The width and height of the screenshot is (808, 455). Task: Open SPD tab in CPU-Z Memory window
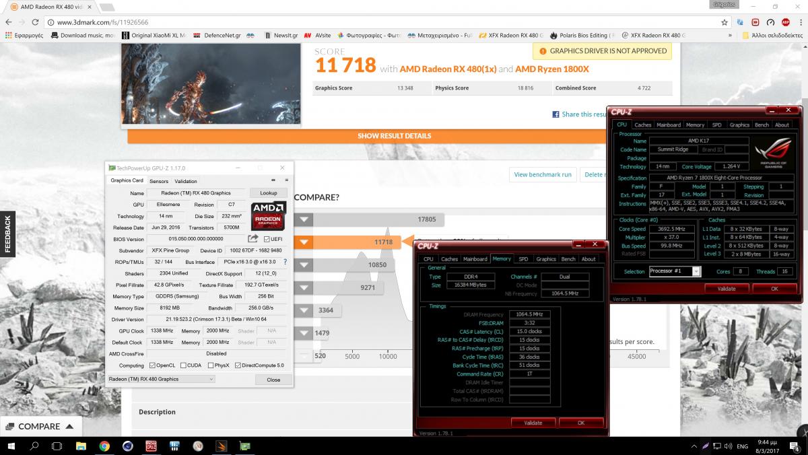point(523,259)
